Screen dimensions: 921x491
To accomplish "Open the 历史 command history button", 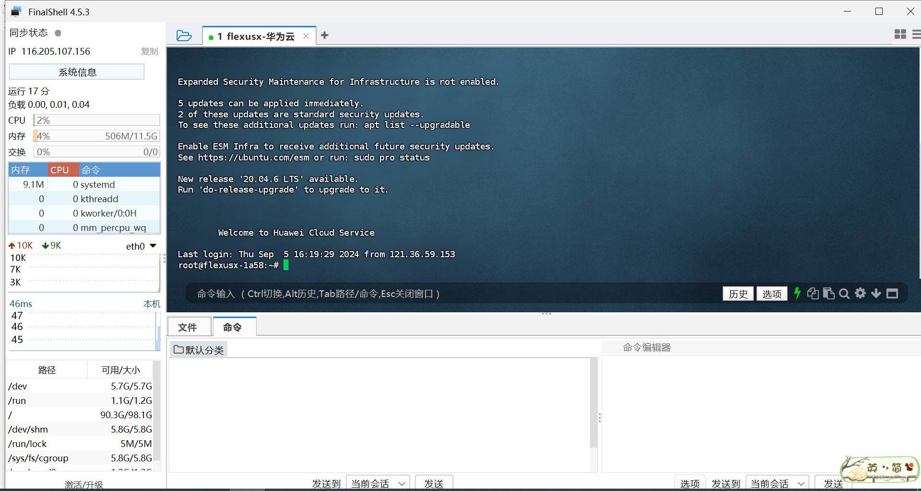I will (x=738, y=294).
